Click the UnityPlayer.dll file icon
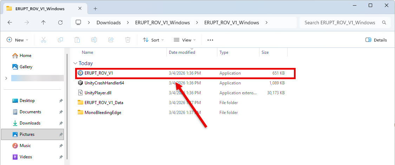 coord(80,93)
